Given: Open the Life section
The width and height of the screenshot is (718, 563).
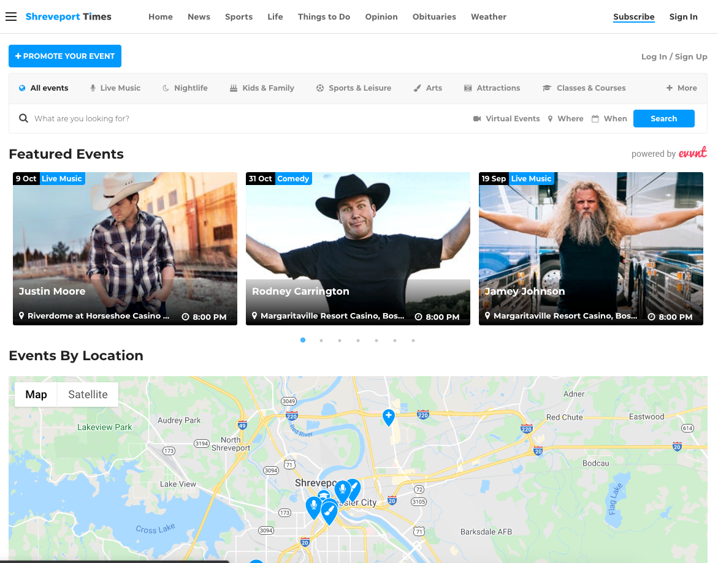Looking at the screenshot, I should tap(275, 17).
